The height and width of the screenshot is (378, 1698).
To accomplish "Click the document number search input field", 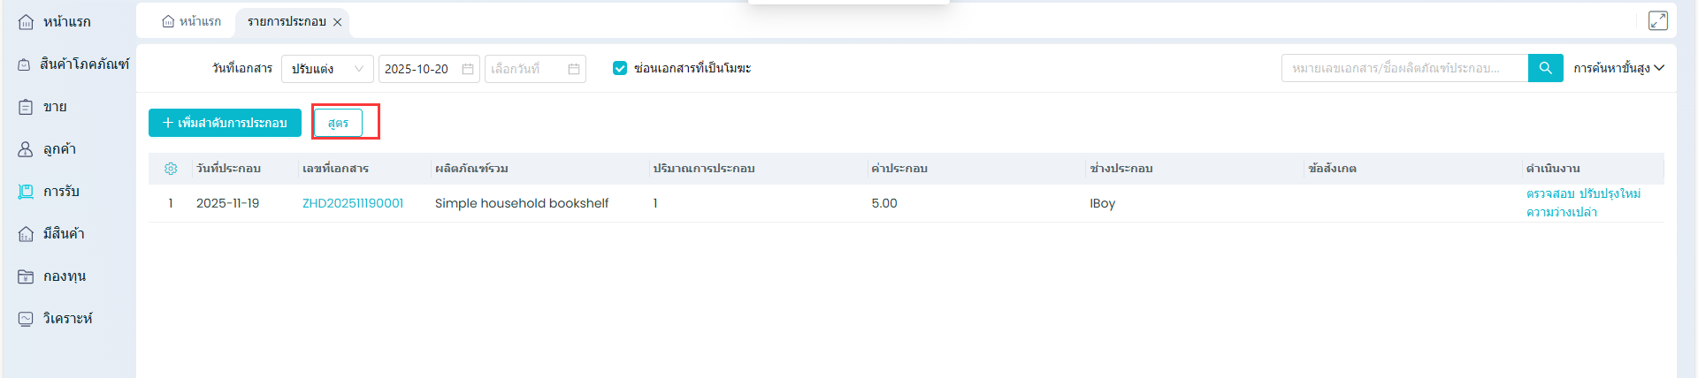I will 1404,68.
